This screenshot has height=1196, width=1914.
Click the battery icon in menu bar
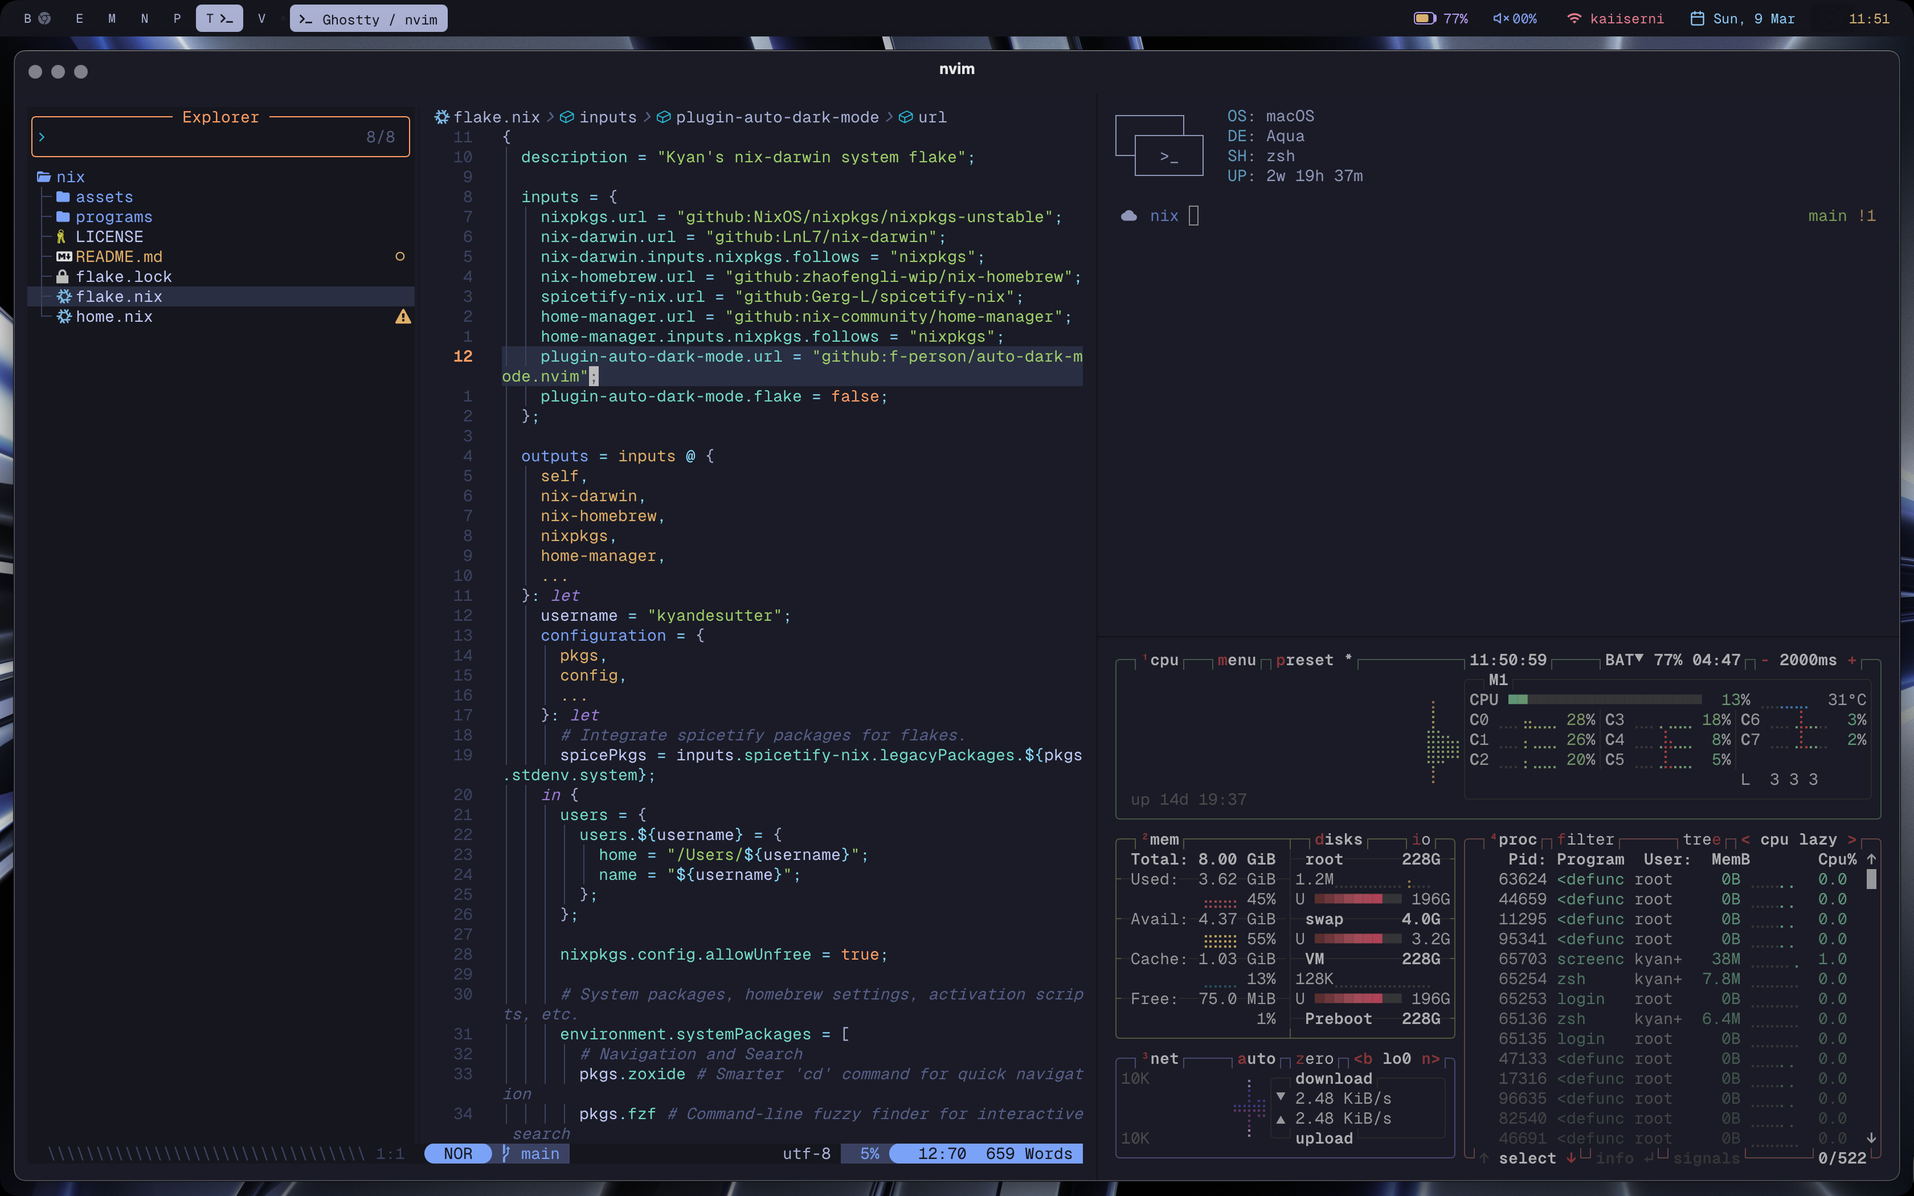(x=1425, y=18)
